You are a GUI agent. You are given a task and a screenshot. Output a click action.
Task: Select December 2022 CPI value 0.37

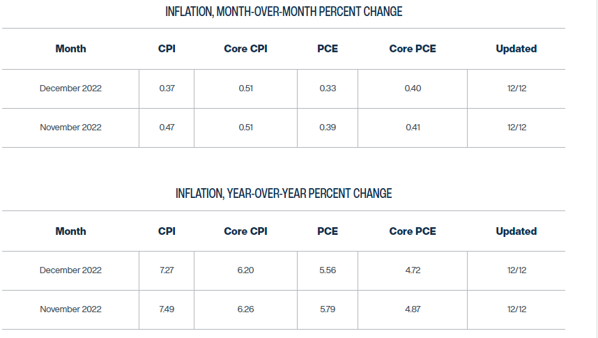click(167, 89)
